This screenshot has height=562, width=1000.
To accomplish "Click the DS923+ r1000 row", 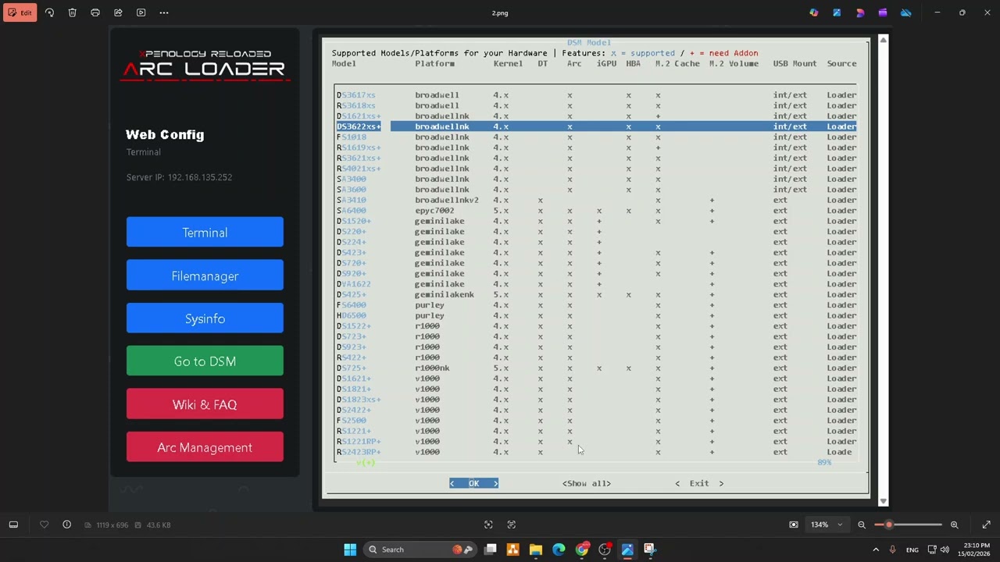I will tap(596, 347).
